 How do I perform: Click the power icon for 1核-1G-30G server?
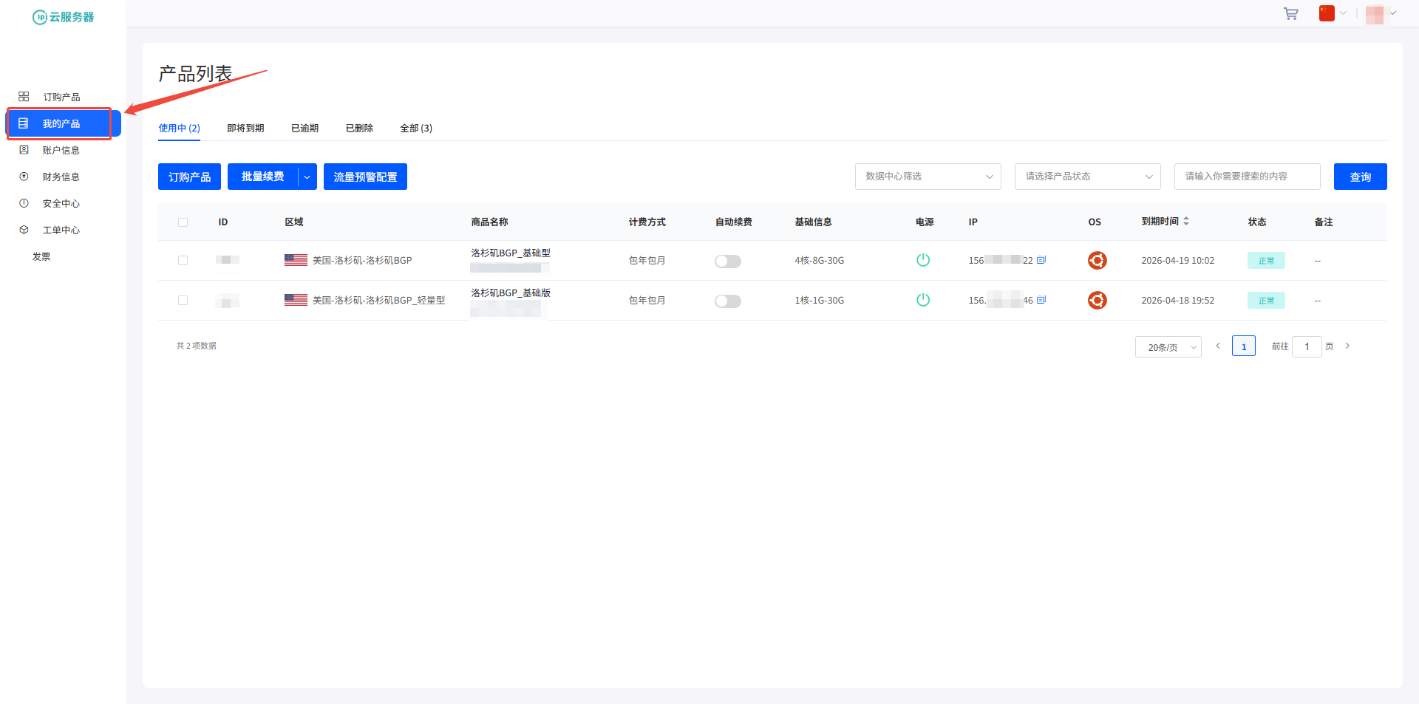click(922, 300)
